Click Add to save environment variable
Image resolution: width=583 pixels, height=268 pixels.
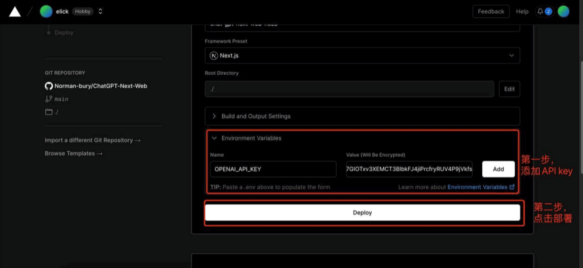pos(498,169)
